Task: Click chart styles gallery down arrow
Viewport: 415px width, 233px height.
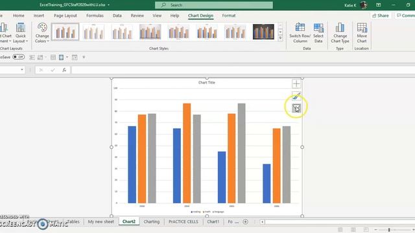Action: coord(280,32)
